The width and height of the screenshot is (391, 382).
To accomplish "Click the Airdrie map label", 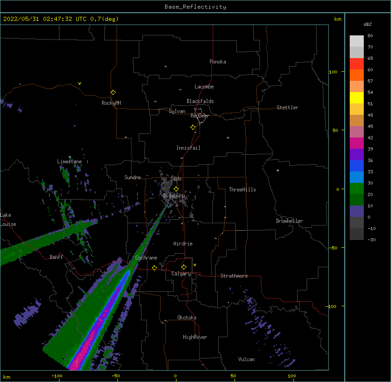I will tap(183, 244).
